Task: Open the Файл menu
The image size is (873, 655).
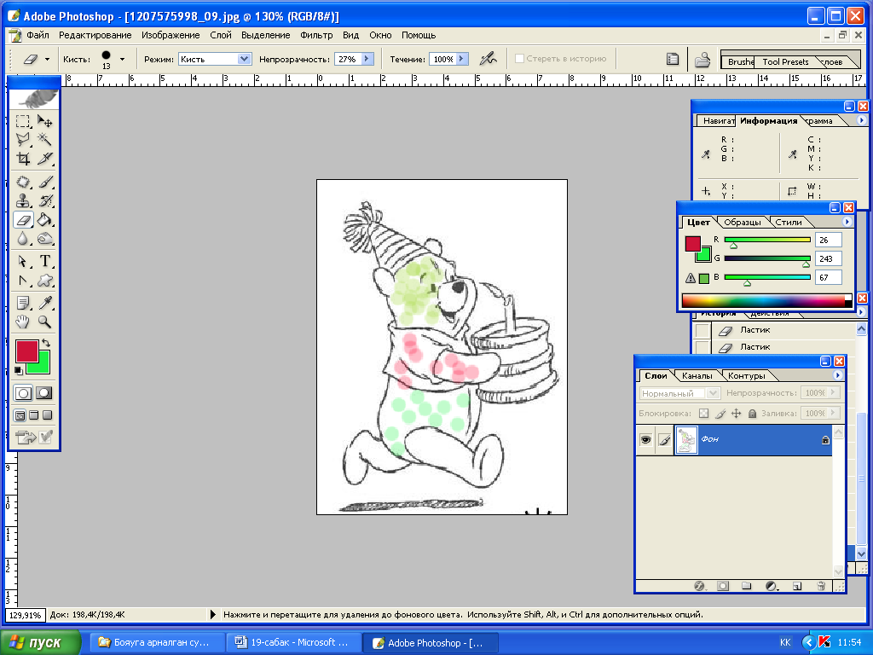Action: pos(38,35)
